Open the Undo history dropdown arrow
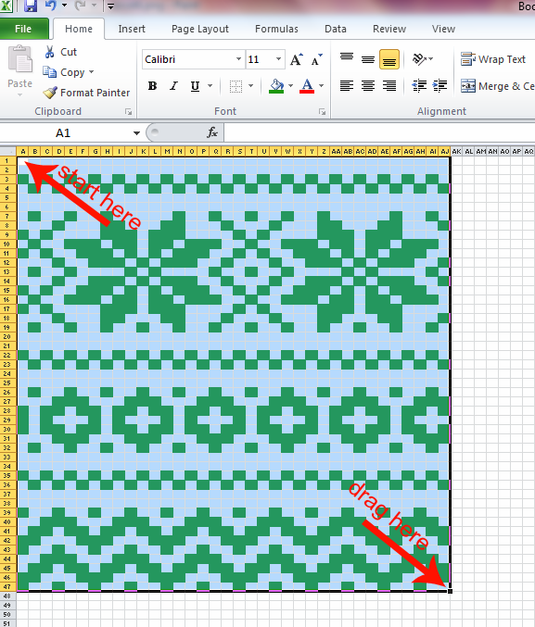The image size is (535, 627). point(64,6)
